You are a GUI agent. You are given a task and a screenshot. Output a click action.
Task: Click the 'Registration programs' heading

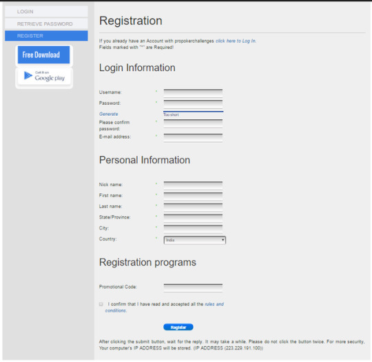click(147, 263)
